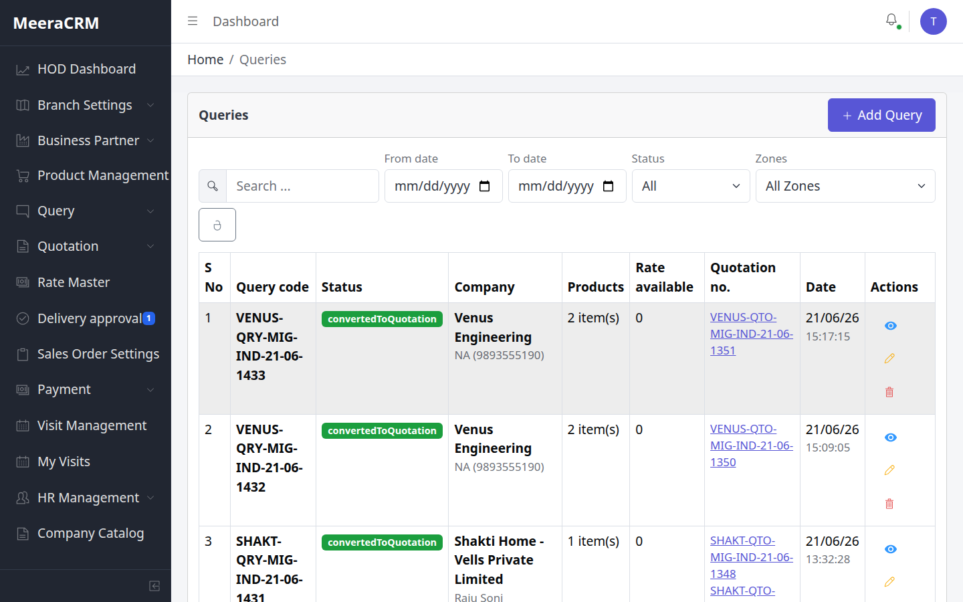Viewport: 963px width, 602px height.
Task: Expand Quotation menu chevron
Action: (x=150, y=247)
